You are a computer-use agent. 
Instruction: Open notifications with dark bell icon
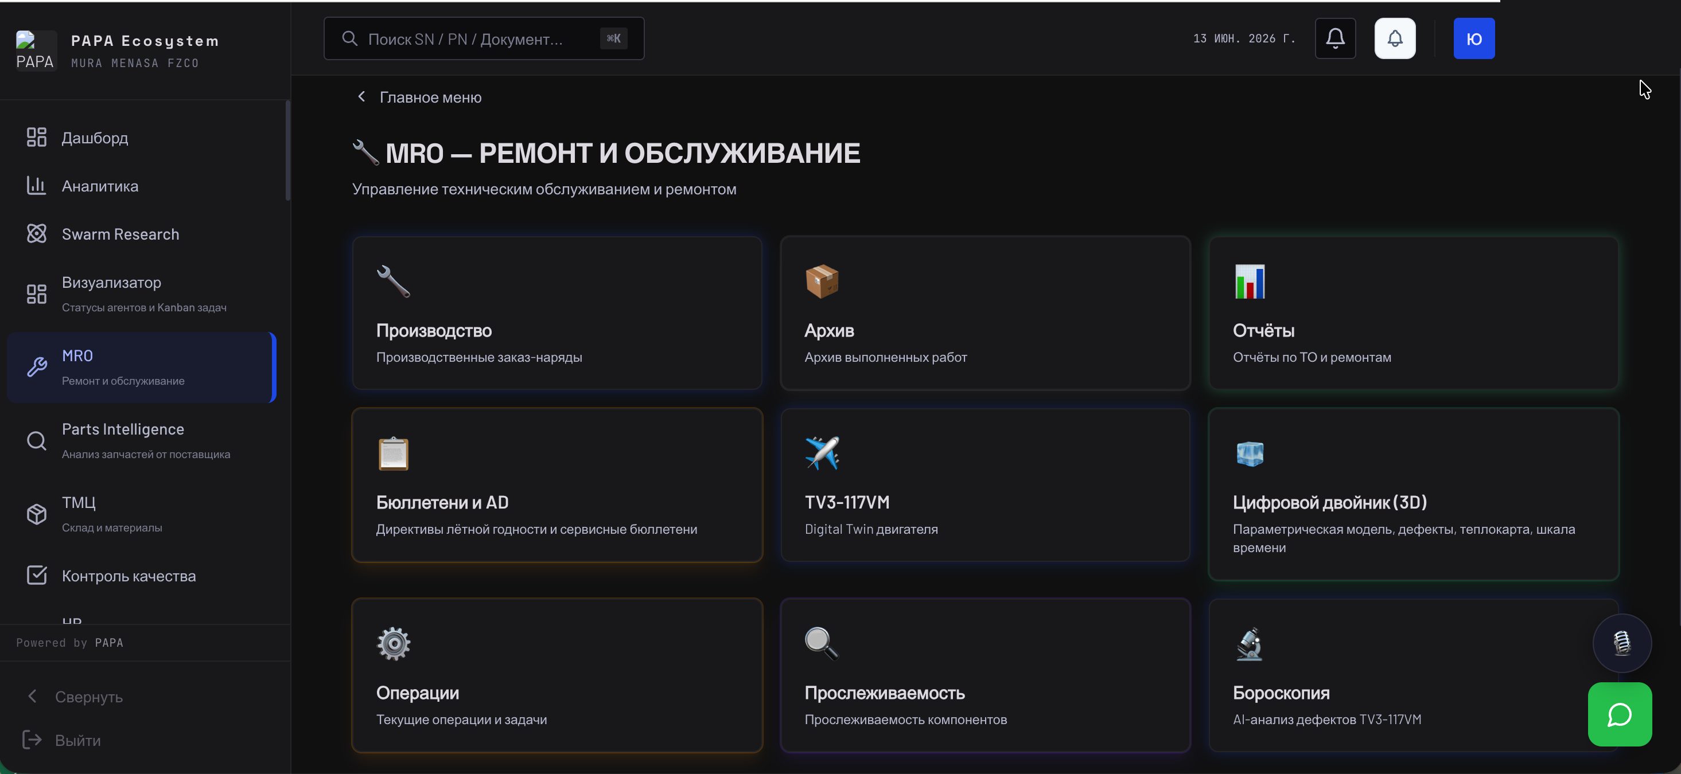(1335, 38)
